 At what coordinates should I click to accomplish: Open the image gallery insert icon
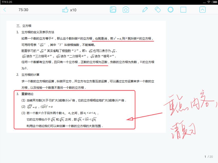113,10
